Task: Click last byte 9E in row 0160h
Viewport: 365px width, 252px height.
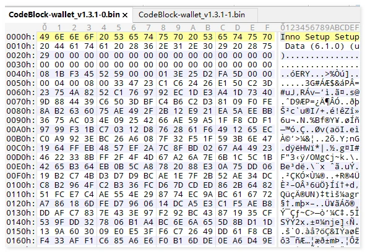Action: click(x=267, y=241)
